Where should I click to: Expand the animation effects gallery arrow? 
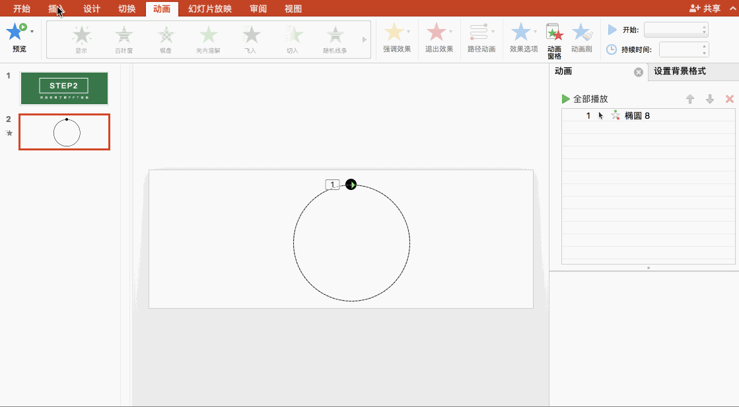pos(364,40)
